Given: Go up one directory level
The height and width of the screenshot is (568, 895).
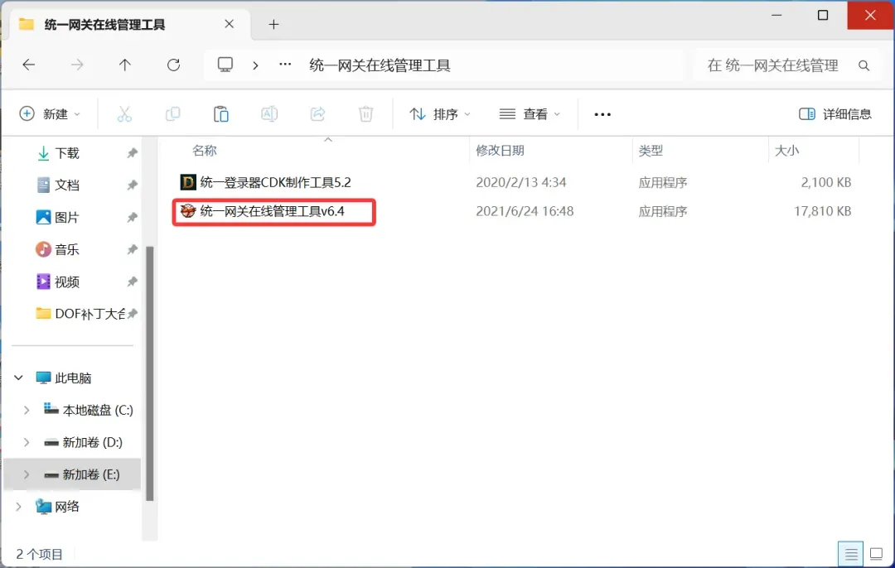Looking at the screenshot, I should tap(125, 65).
